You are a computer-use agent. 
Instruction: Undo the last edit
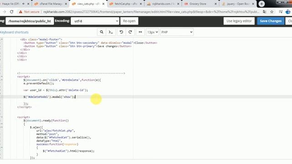(121, 32)
